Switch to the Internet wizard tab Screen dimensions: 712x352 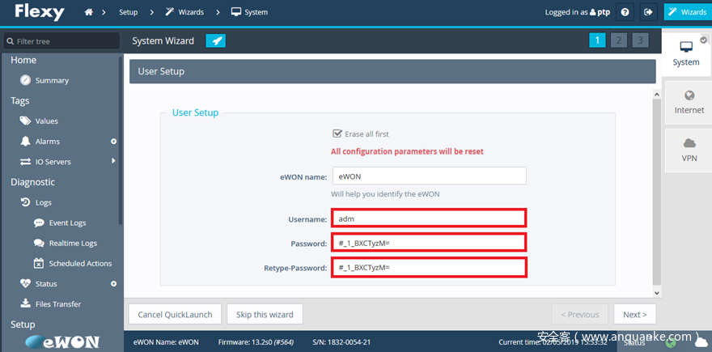coord(689,101)
